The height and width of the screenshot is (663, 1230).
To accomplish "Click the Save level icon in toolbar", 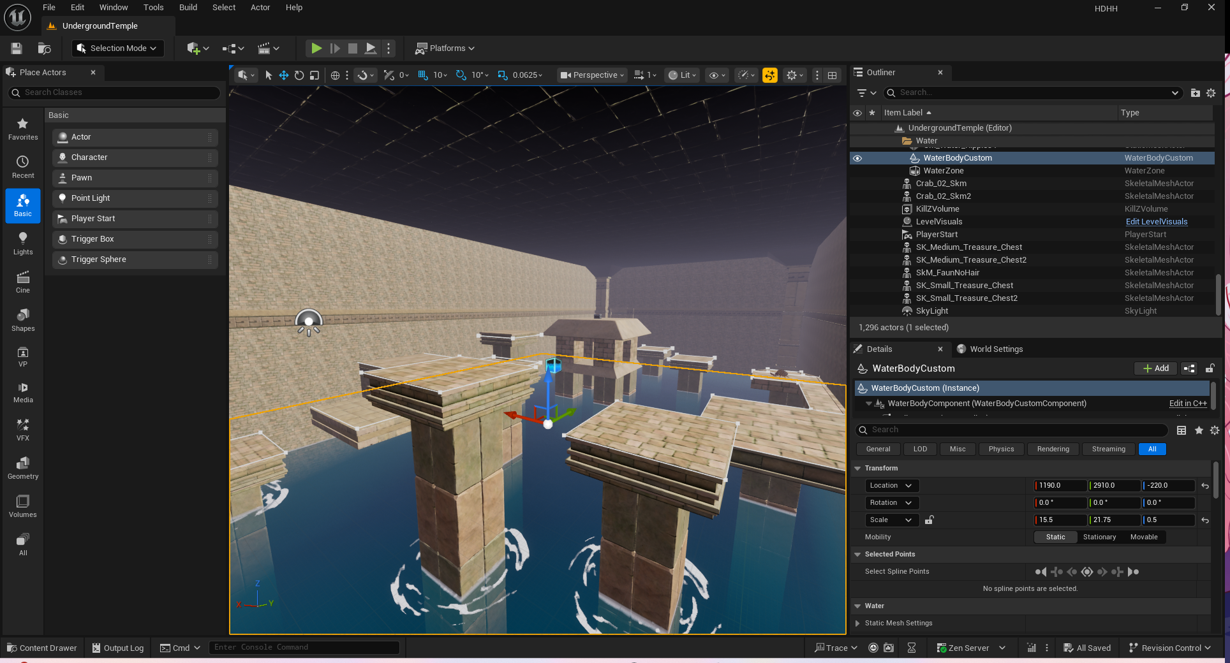I will 17,48.
